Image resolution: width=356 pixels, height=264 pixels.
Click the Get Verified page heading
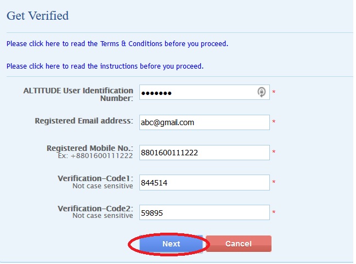(37, 15)
